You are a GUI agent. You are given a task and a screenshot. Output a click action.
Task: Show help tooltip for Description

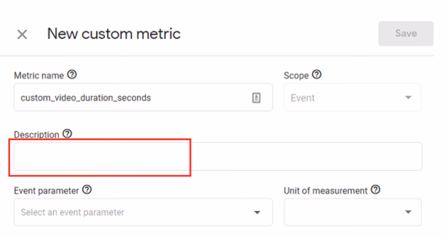(x=67, y=133)
